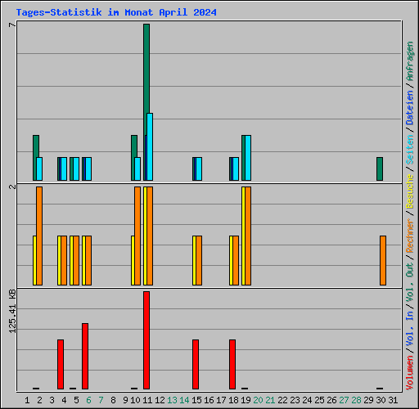Click the green day 27 label
The image size is (419, 409).
344,400
